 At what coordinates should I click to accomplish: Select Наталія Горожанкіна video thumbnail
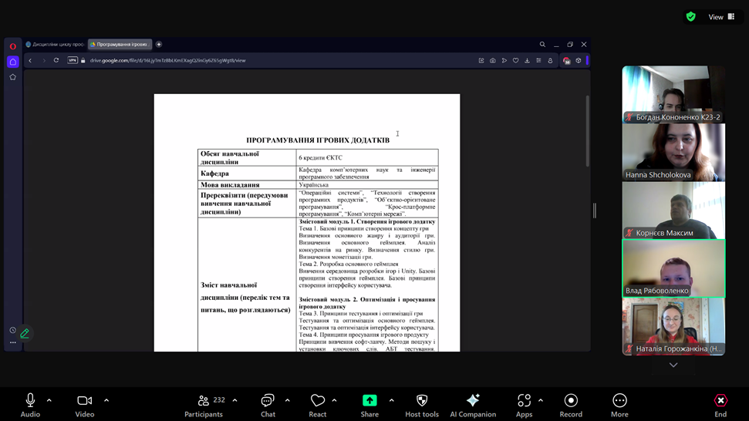(x=673, y=326)
